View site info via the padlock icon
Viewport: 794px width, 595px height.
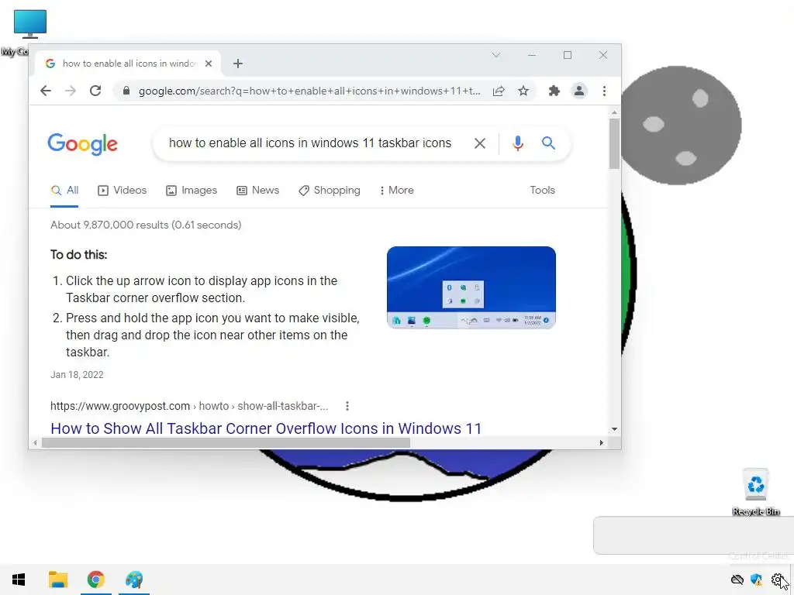(x=126, y=91)
